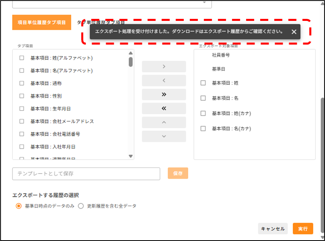This screenshot has width=325, height=241.
Task: Choose 更新履歴を含む全データ radio option
Action: (81, 206)
